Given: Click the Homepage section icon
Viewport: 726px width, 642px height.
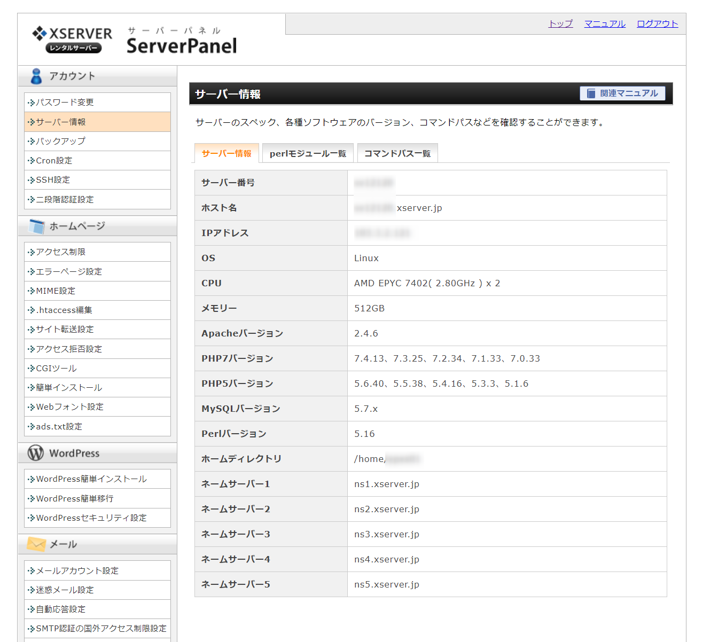Looking at the screenshot, I should 37,226.
